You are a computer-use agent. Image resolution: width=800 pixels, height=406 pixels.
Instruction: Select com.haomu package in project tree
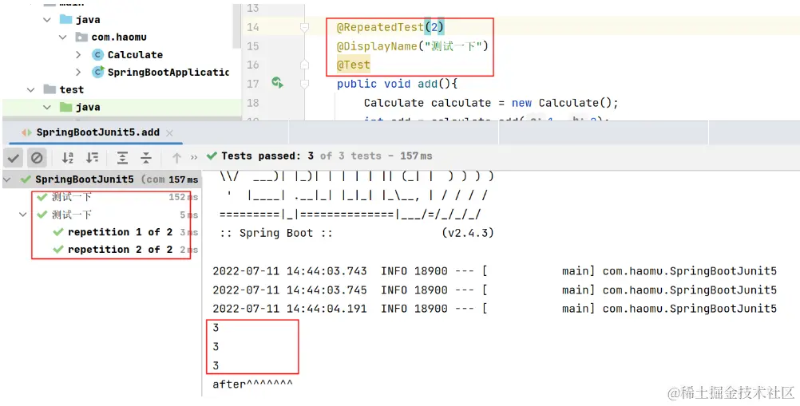click(120, 37)
